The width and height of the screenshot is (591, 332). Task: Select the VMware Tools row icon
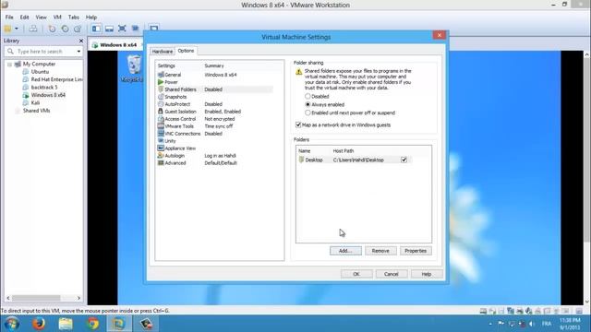pyautogui.click(x=161, y=126)
